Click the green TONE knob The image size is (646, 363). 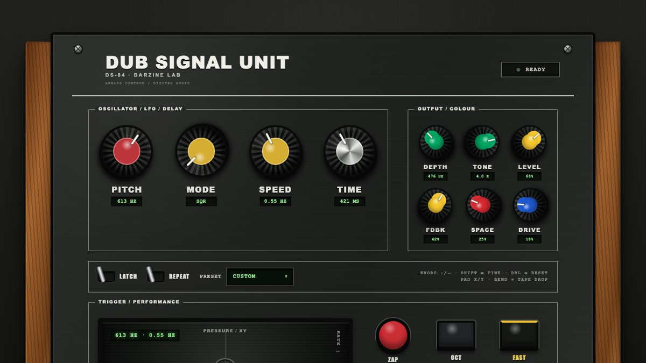coord(482,142)
